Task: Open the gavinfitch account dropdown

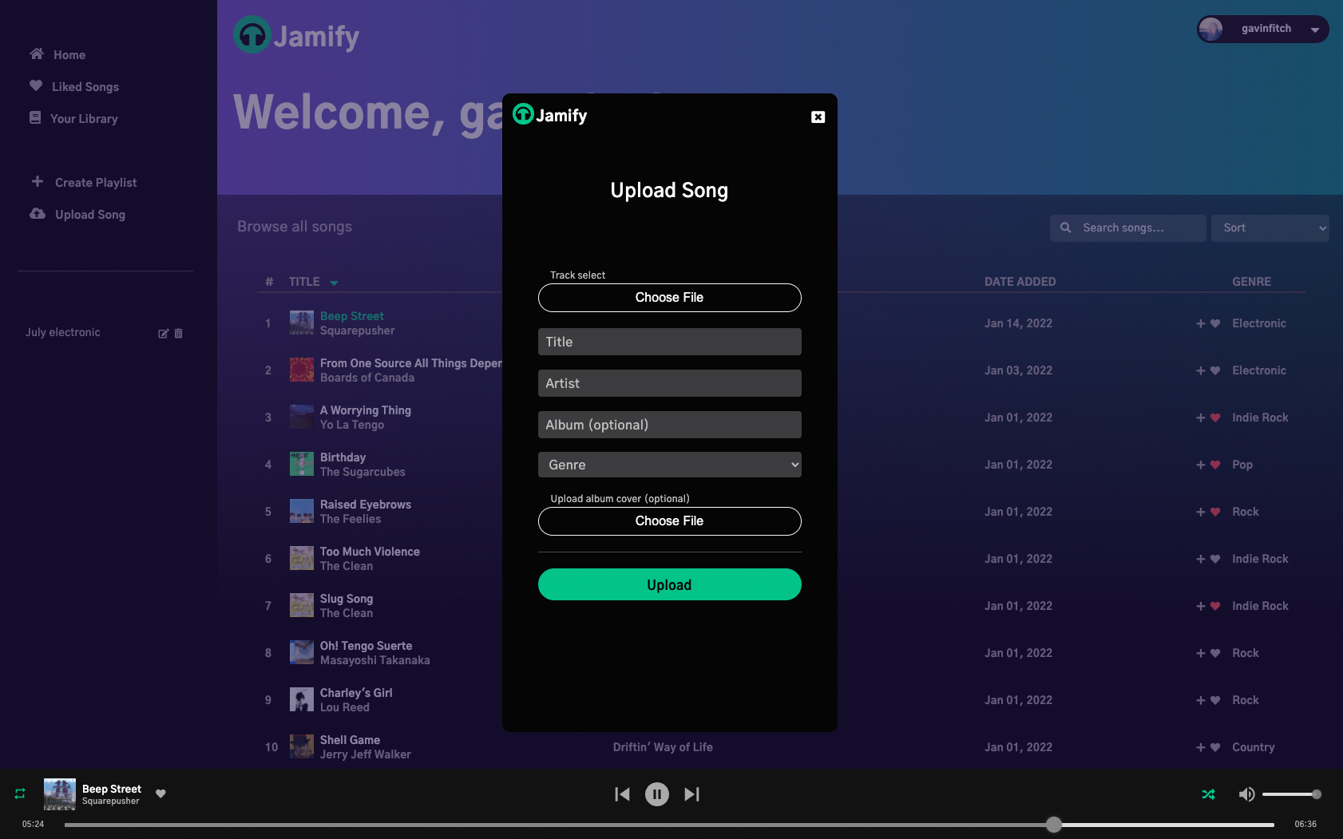Action: (x=1262, y=29)
